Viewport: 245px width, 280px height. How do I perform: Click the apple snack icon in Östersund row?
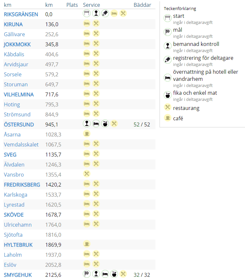click(x=105, y=124)
